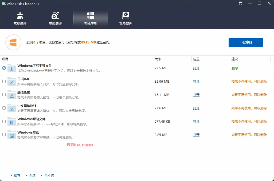Image resolution: width=274 pixels, height=181 pixels.
Task: Click the 全不选 select none link
Action: pos(49,176)
